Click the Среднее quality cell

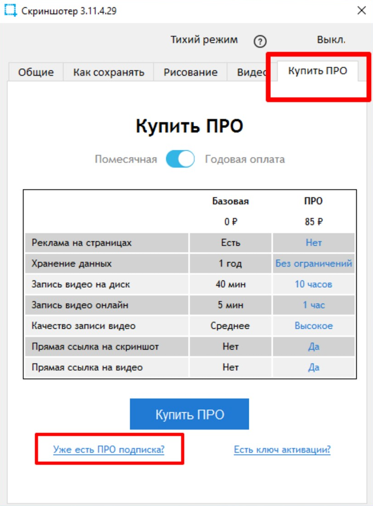tap(230, 326)
